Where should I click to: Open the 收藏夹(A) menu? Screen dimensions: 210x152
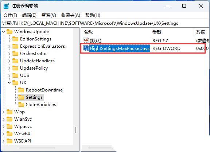click(x=71, y=15)
